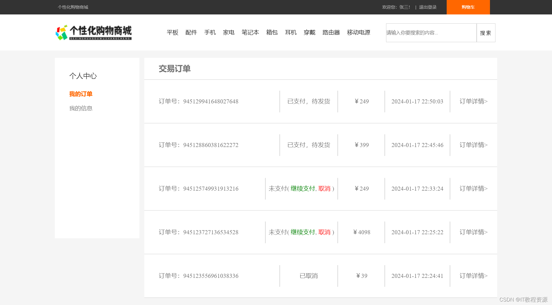Click 取消 for the ¥4098 order
Screen dimensions: 552x305
(x=324, y=232)
